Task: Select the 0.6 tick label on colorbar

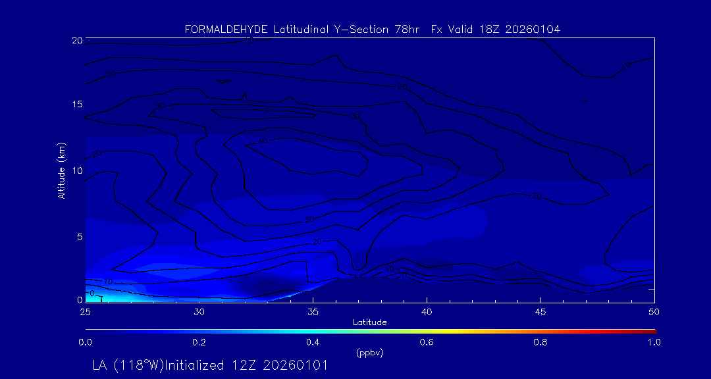Action: [427, 342]
